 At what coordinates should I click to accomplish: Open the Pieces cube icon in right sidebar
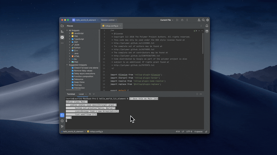click(x=207, y=31)
